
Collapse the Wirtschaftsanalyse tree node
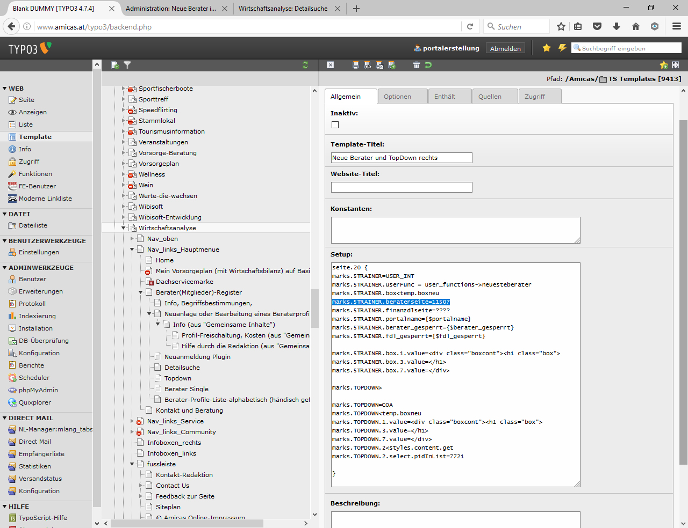pyautogui.click(x=123, y=228)
